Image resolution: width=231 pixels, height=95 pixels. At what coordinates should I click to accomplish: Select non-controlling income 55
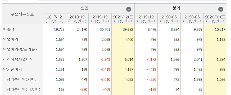click(200, 89)
